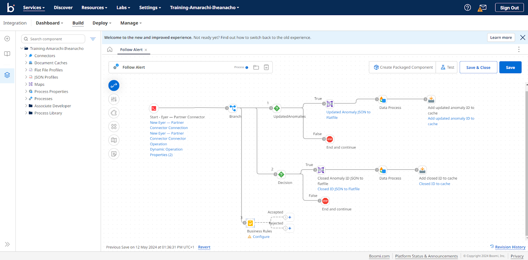The width and height of the screenshot is (528, 260).
Task: Open the Revision History link
Action: click(510, 247)
